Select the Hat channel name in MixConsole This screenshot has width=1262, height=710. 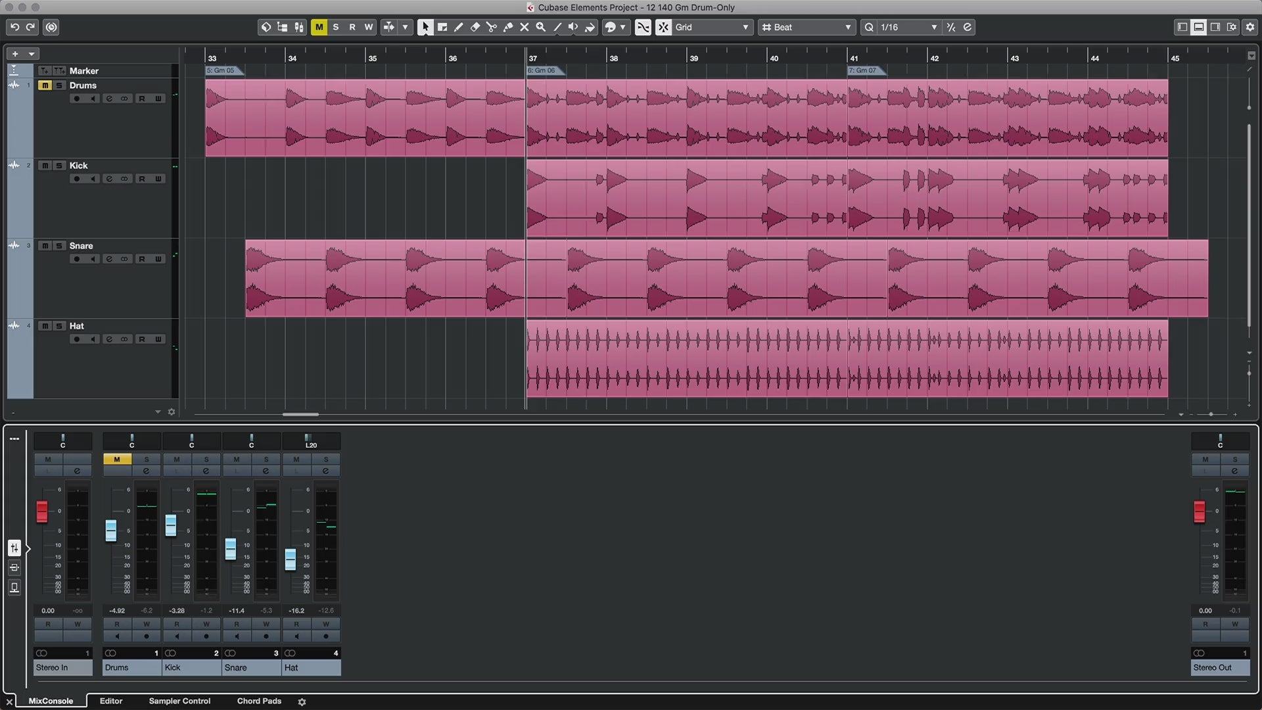pos(312,667)
